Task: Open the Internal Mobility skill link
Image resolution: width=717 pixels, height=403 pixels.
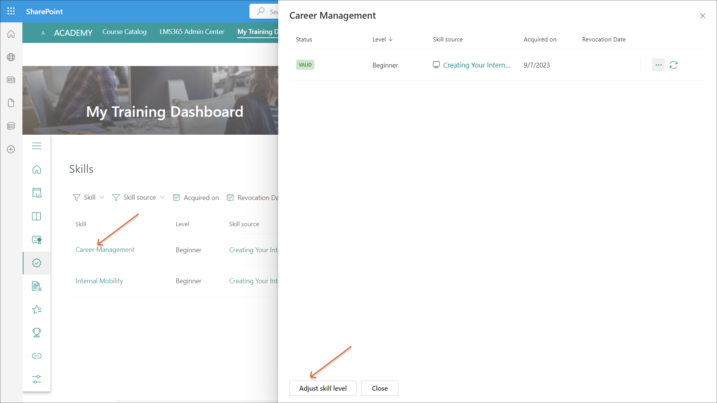Action: point(99,281)
